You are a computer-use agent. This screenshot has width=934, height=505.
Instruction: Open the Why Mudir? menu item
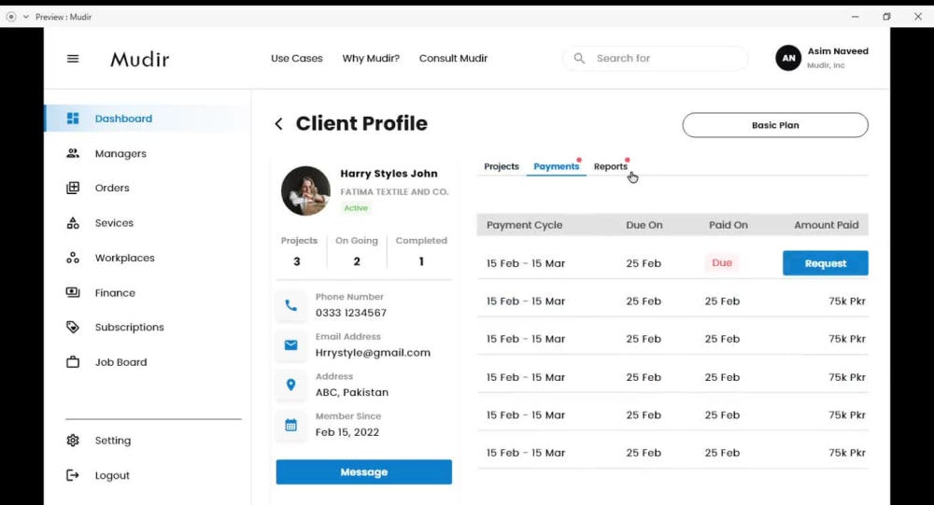tap(371, 59)
